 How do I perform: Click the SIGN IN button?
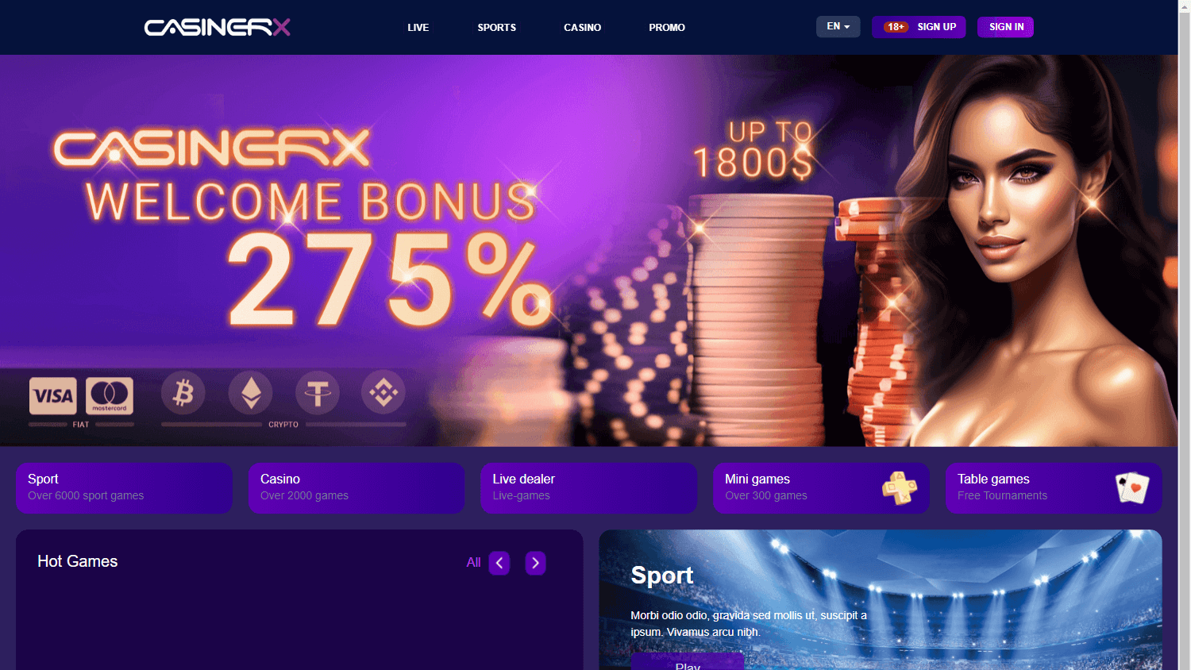click(x=1006, y=27)
